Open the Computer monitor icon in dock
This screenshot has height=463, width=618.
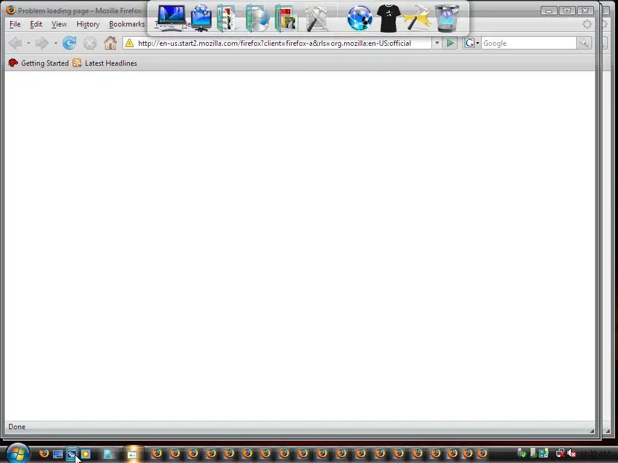171,17
